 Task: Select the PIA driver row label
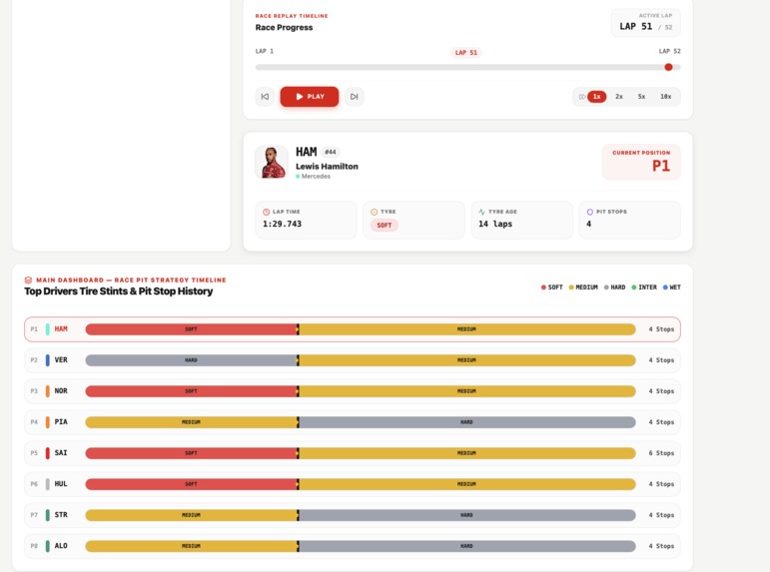pos(61,421)
